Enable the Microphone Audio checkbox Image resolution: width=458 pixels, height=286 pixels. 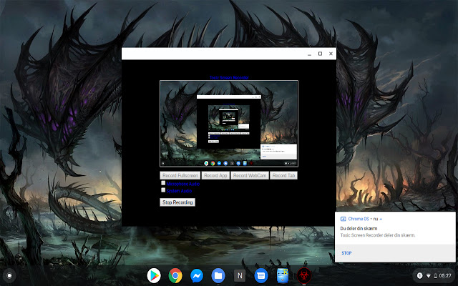click(163, 183)
